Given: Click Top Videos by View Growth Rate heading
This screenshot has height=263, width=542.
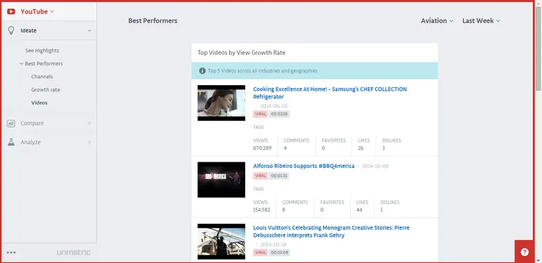Looking at the screenshot, I should pos(241,53).
